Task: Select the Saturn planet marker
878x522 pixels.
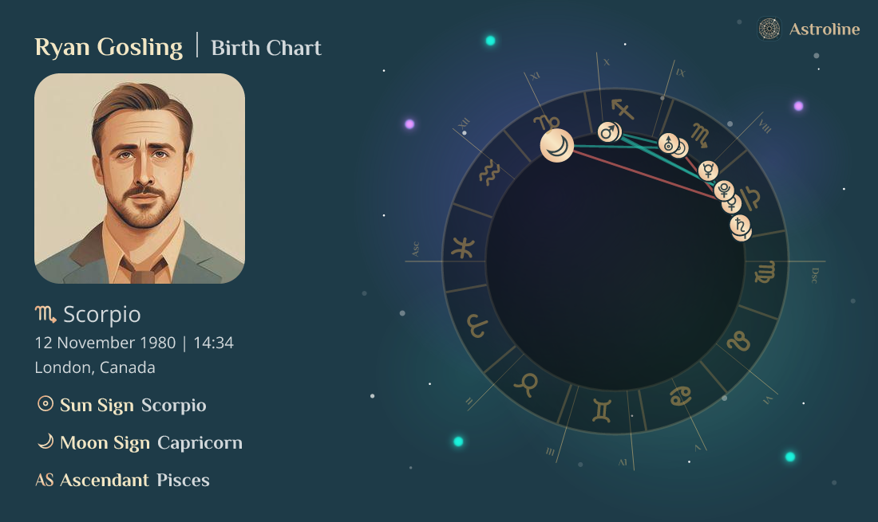Action: tap(740, 225)
